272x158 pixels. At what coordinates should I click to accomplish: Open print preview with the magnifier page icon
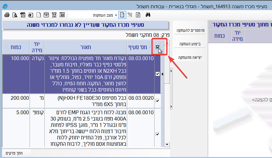[x=14, y=15]
